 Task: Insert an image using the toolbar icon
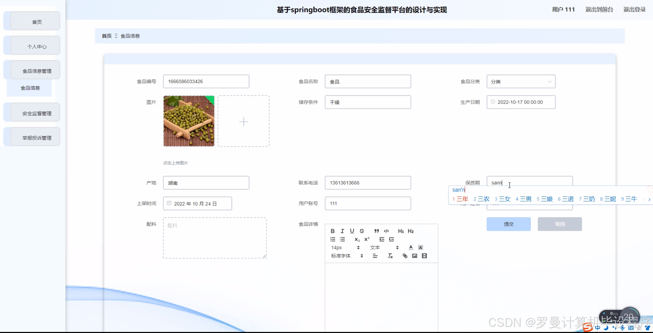coord(414,256)
